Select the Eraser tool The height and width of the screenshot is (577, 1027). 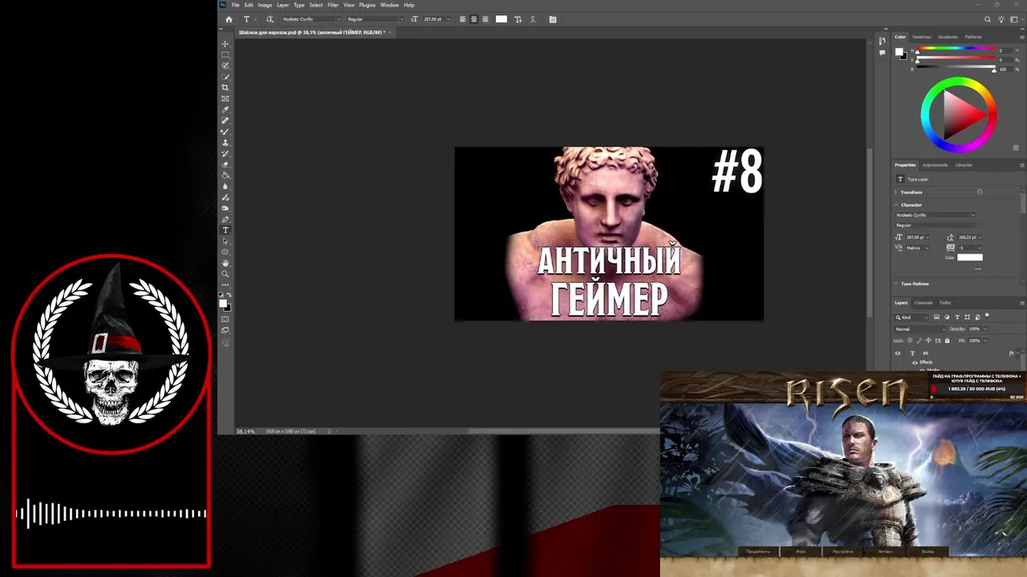point(225,164)
